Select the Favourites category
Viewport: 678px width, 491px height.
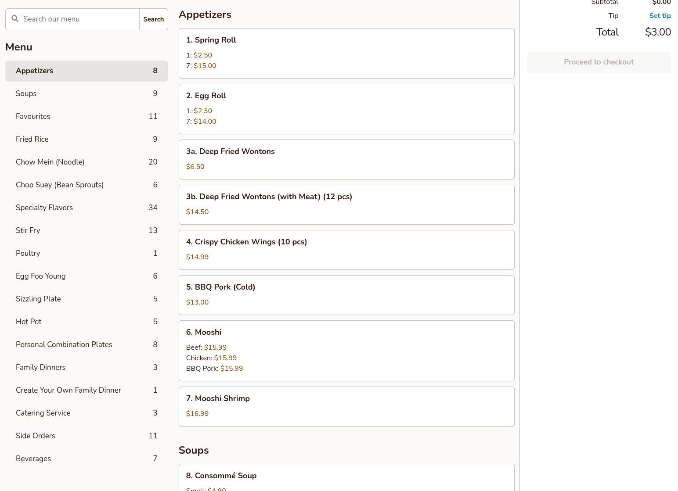(87, 116)
